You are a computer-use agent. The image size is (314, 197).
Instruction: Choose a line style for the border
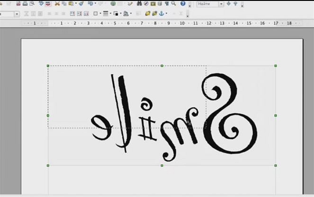click(x=106, y=14)
